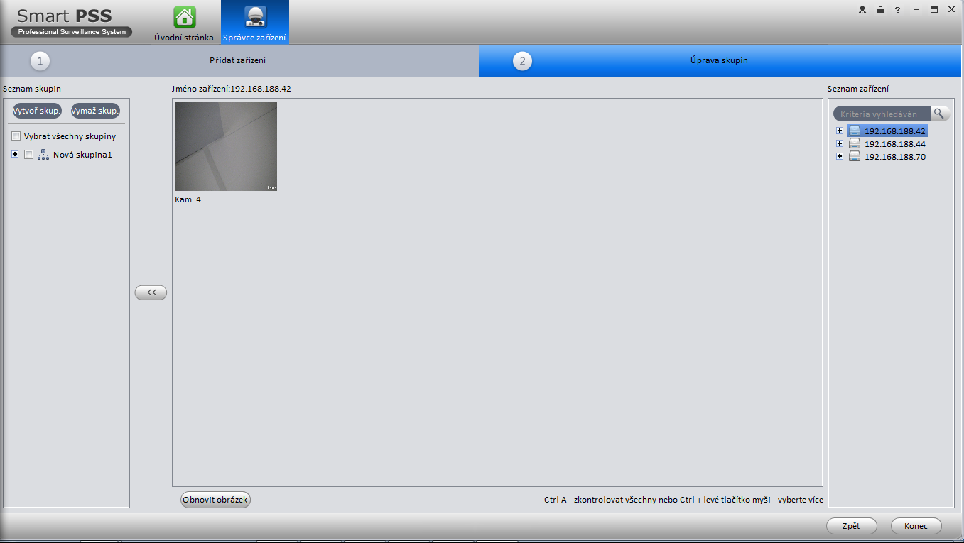Viewport: 964px width, 543px height.
Task: Click the group network icon of Nová skupina1
Action: pos(43,155)
